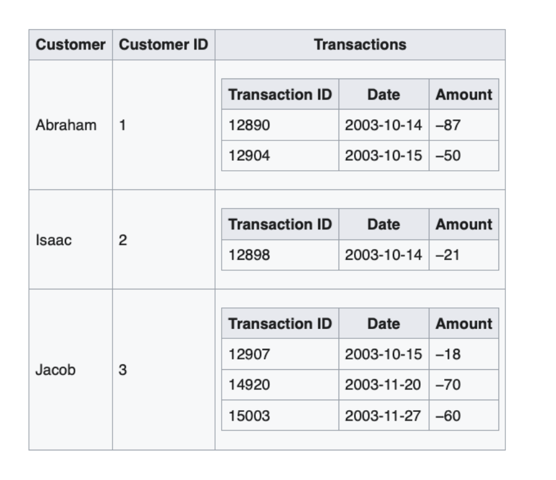Click transaction ID 12904

click(x=280, y=155)
